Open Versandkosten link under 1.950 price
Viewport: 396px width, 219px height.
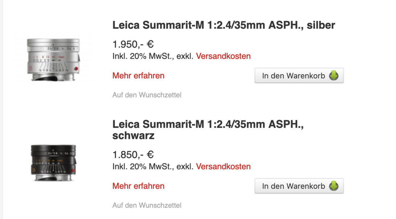(223, 56)
